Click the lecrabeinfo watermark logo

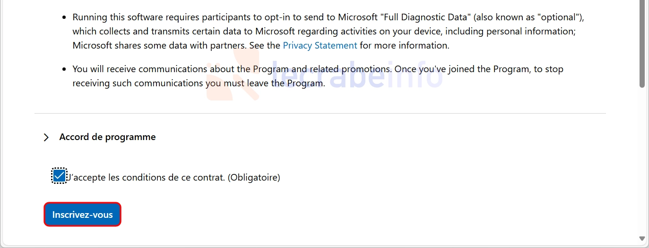pos(325,76)
